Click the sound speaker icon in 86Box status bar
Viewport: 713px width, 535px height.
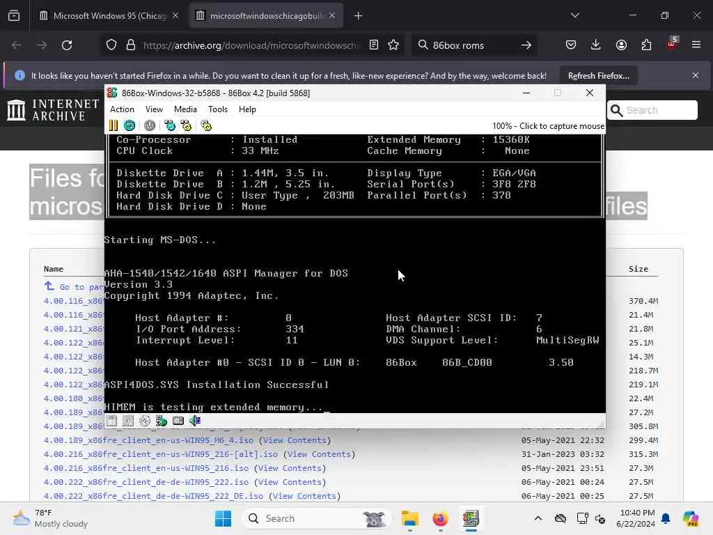coord(195,421)
